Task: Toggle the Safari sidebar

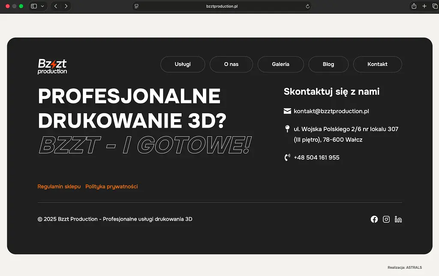Action: point(34,6)
